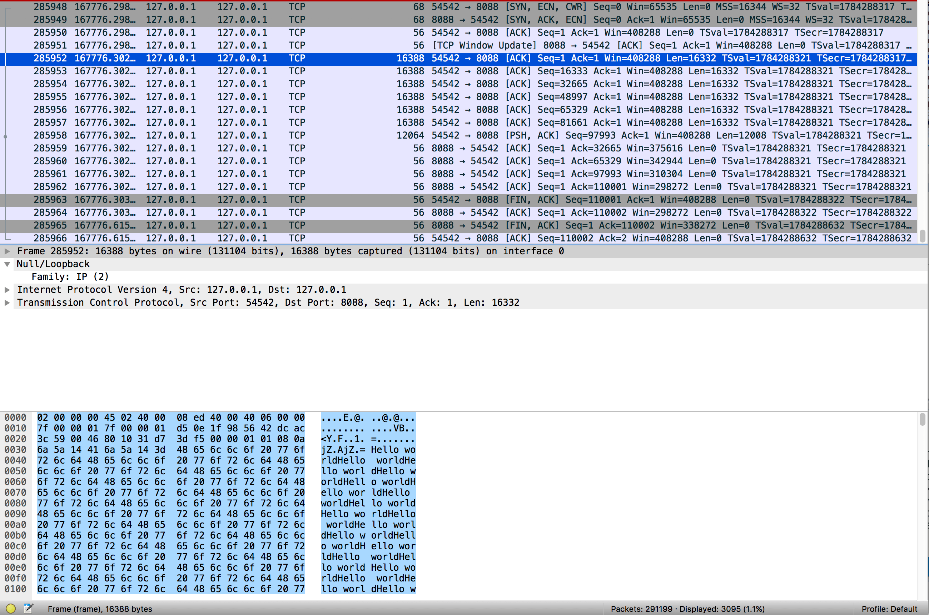
Task: Select packet 285966, the last row
Action: click(275, 238)
